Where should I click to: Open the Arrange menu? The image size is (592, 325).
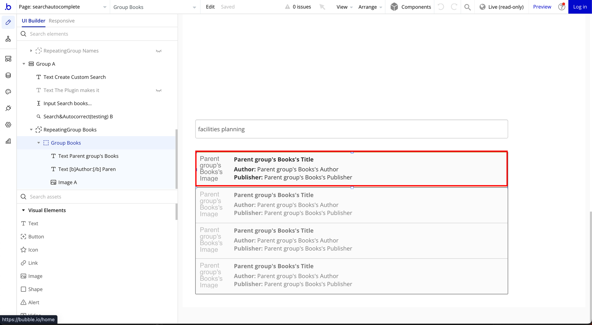point(370,7)
